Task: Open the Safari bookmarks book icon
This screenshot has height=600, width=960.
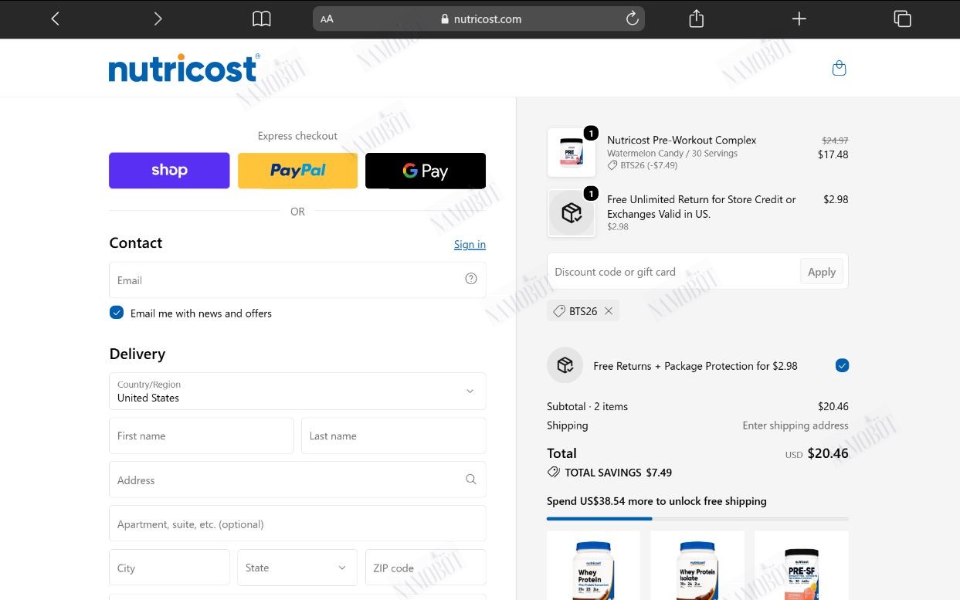Action: pos(262,19)
